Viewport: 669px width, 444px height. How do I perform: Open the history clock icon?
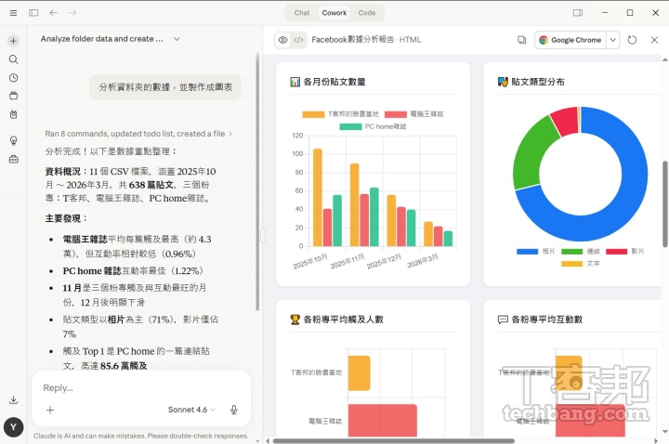coord(13,78)
